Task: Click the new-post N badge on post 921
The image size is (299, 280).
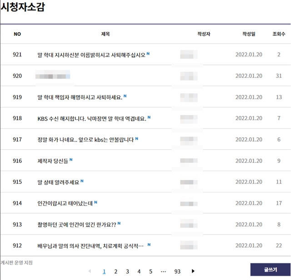Action: 149,54
